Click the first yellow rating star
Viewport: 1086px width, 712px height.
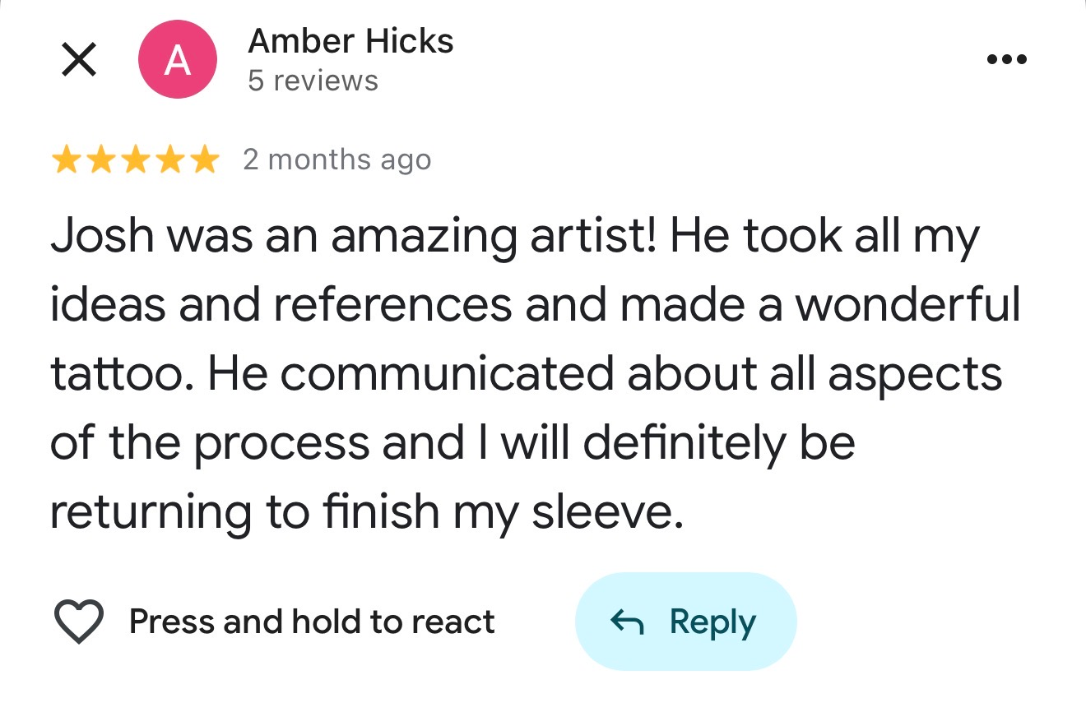[66, 160]
